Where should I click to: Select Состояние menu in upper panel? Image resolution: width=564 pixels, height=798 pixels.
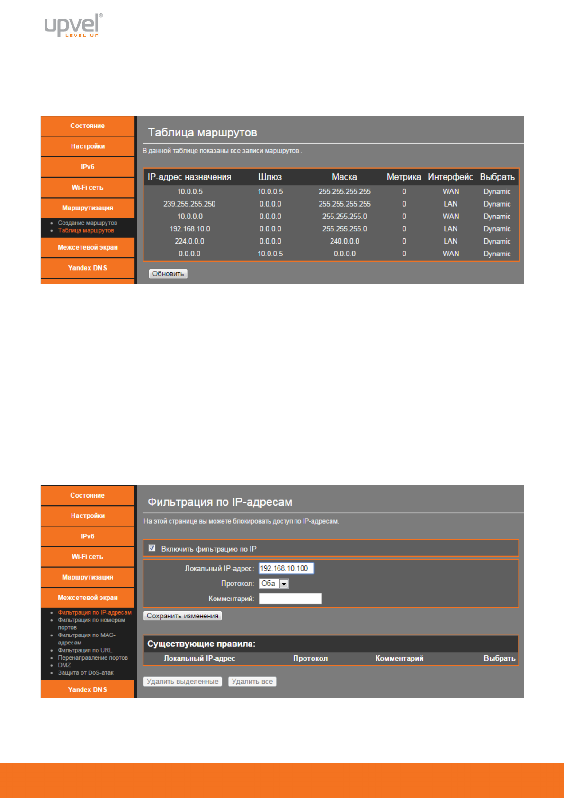tap(88, 126)
